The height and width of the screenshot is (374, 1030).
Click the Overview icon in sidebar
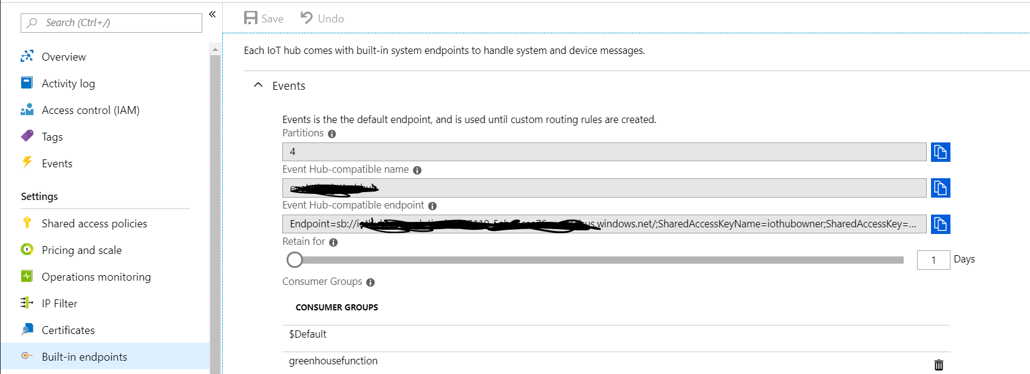click(x=27, y=56)
